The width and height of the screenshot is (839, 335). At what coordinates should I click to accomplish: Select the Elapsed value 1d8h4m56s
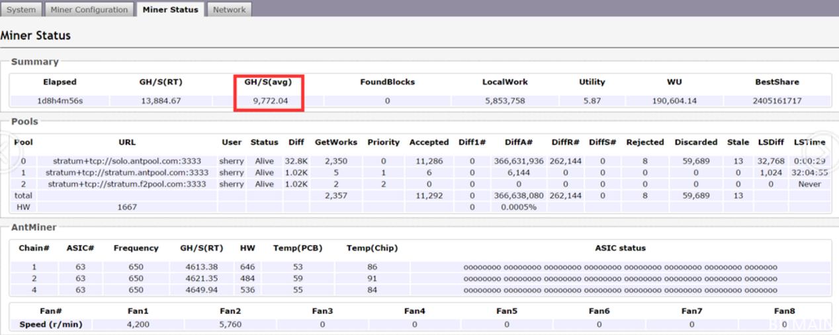(60, 101)
